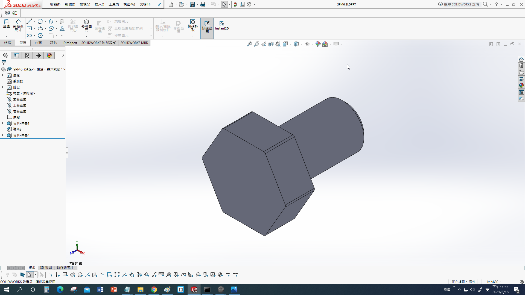The height and width of the screenshot is (295, 525).
Task: Open the PropertyManager tab
Action: tap(16, 55)
